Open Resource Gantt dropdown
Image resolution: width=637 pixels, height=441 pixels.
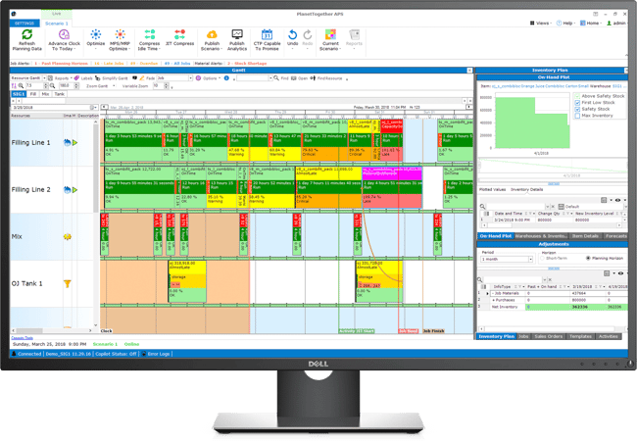(x=42, y=78)
